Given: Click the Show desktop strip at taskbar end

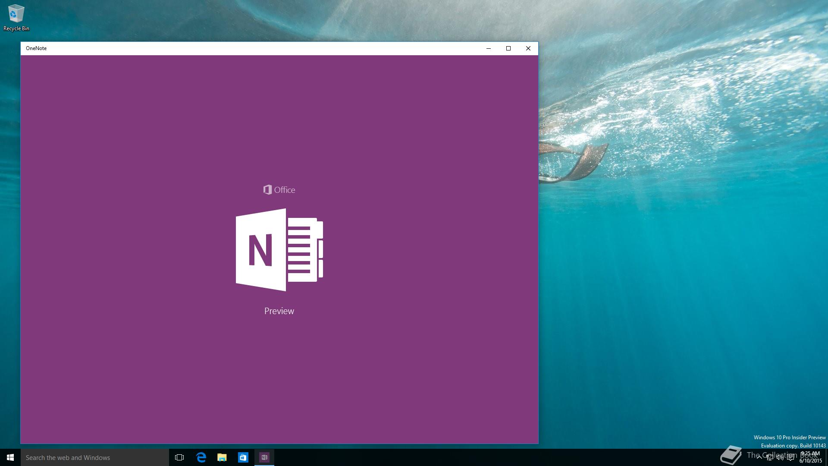Looking at the screenshot, I should pos(826,457).
